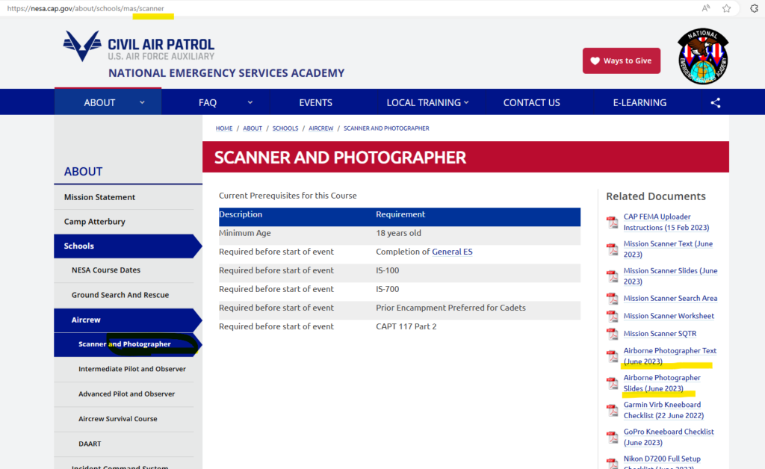Click the share icon in navigation bar
Image resolution: width=765 pixels, height=469 pixels.
[715, 103]
